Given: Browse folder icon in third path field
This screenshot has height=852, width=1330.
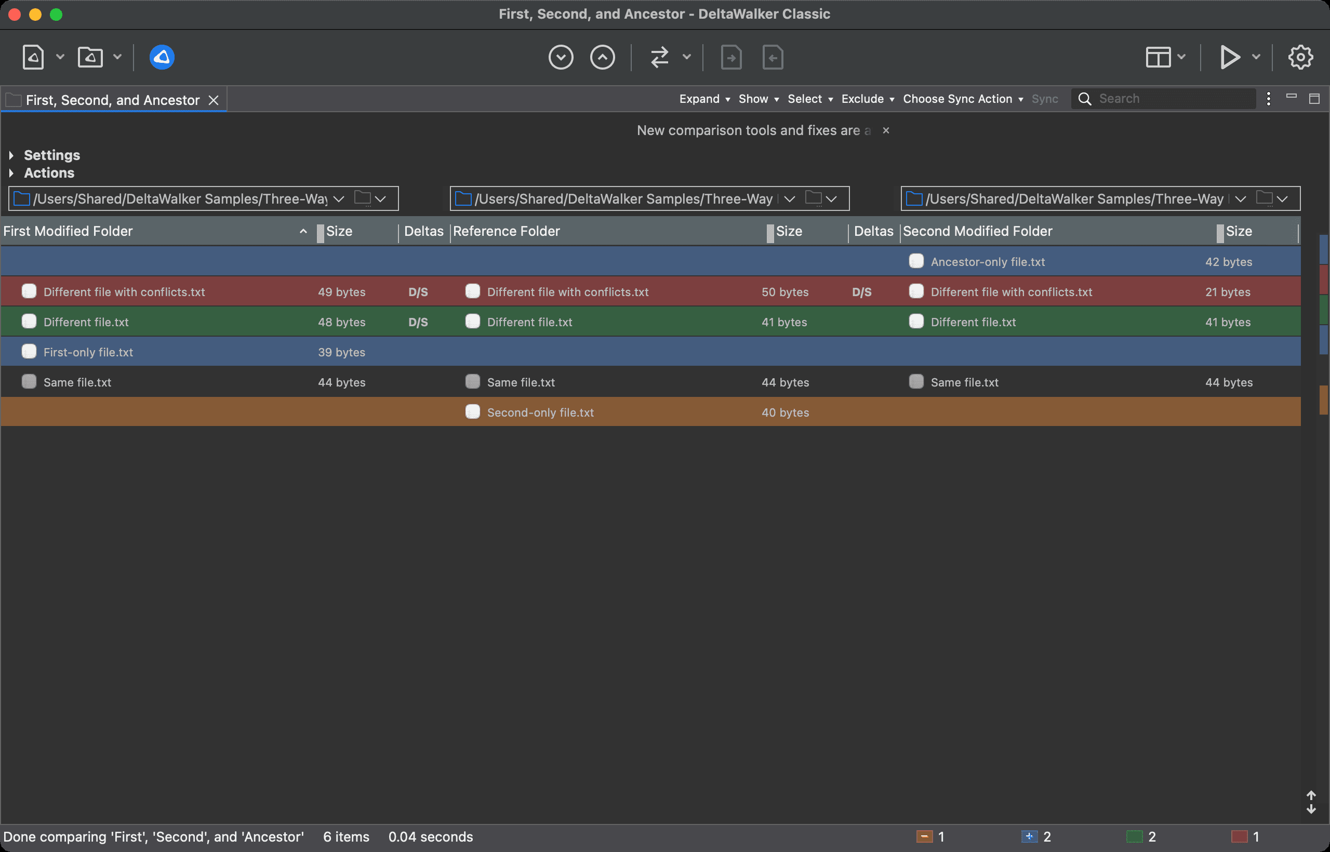Looking at the screenshot, I should 1265,198.
